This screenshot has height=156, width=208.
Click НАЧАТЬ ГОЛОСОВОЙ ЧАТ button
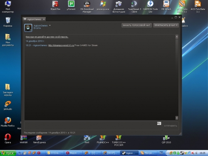coord(136,25)
